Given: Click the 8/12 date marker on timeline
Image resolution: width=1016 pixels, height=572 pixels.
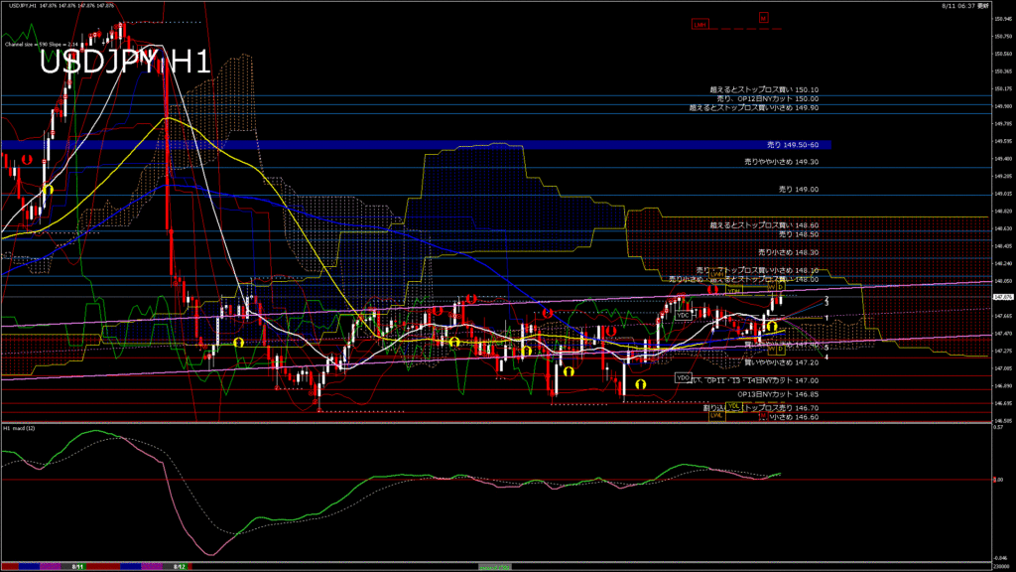Looking at the screenshot, I should [x=180, y=566].
